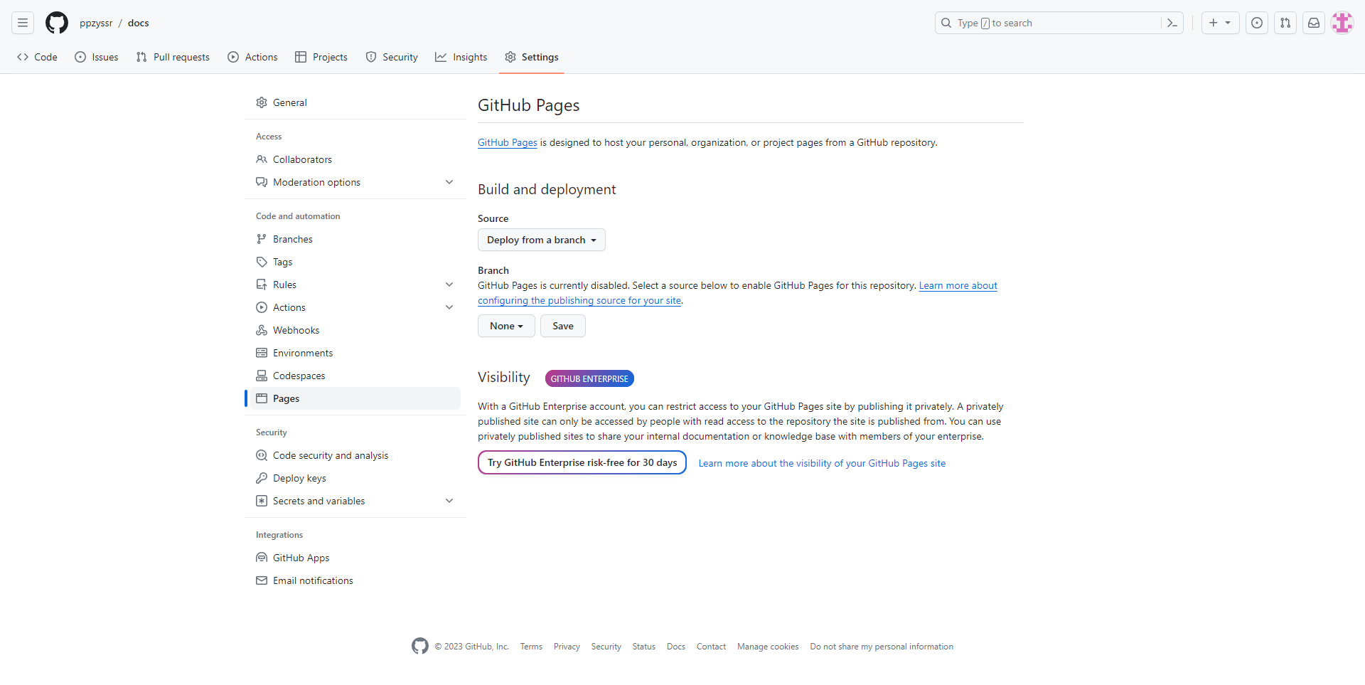This screenshot has width=1365, height=685.
Task: Click the footer GitHub logo
Action: 420,646
